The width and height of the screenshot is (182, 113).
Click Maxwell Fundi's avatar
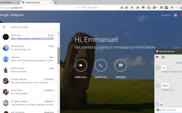6,48
